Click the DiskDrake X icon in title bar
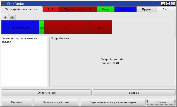The height and width of the screenshot is (107, 177). point(4,4)
